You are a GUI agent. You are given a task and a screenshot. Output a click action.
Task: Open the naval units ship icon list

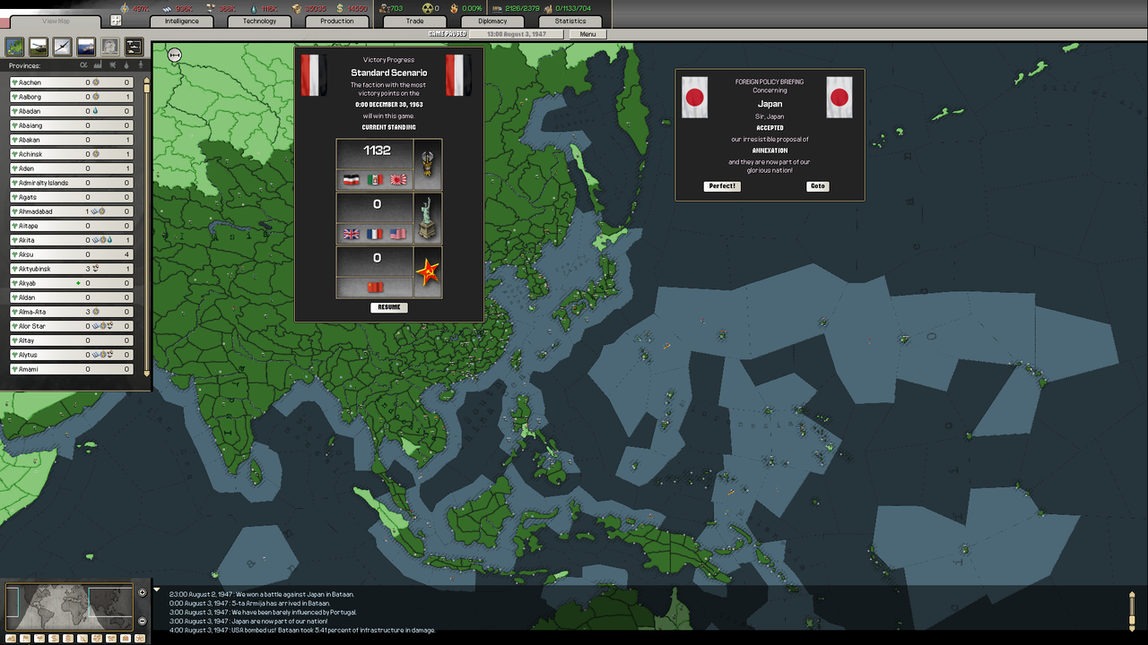click(x=86, y=47)
